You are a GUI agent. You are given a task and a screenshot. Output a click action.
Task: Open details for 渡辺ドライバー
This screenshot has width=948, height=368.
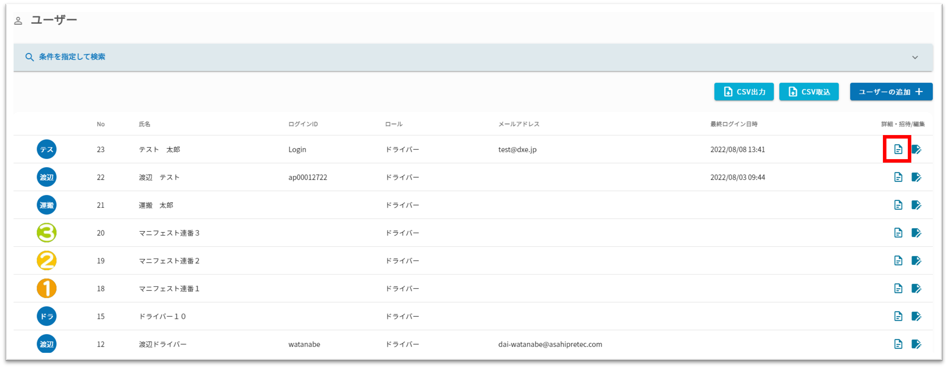898,344
